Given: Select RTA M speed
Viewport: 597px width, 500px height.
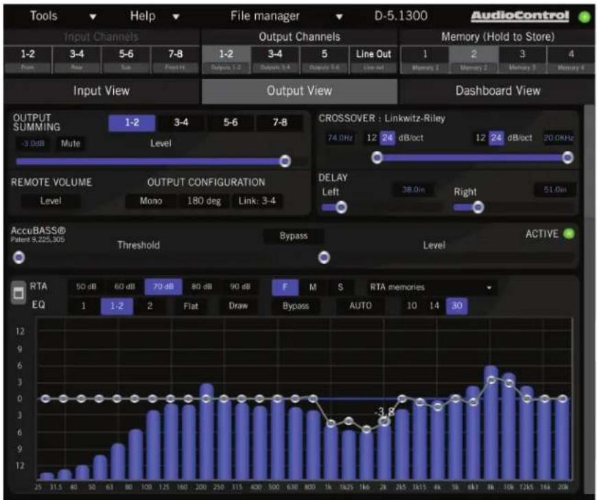Looking at the screenshot, I should 313,287.
